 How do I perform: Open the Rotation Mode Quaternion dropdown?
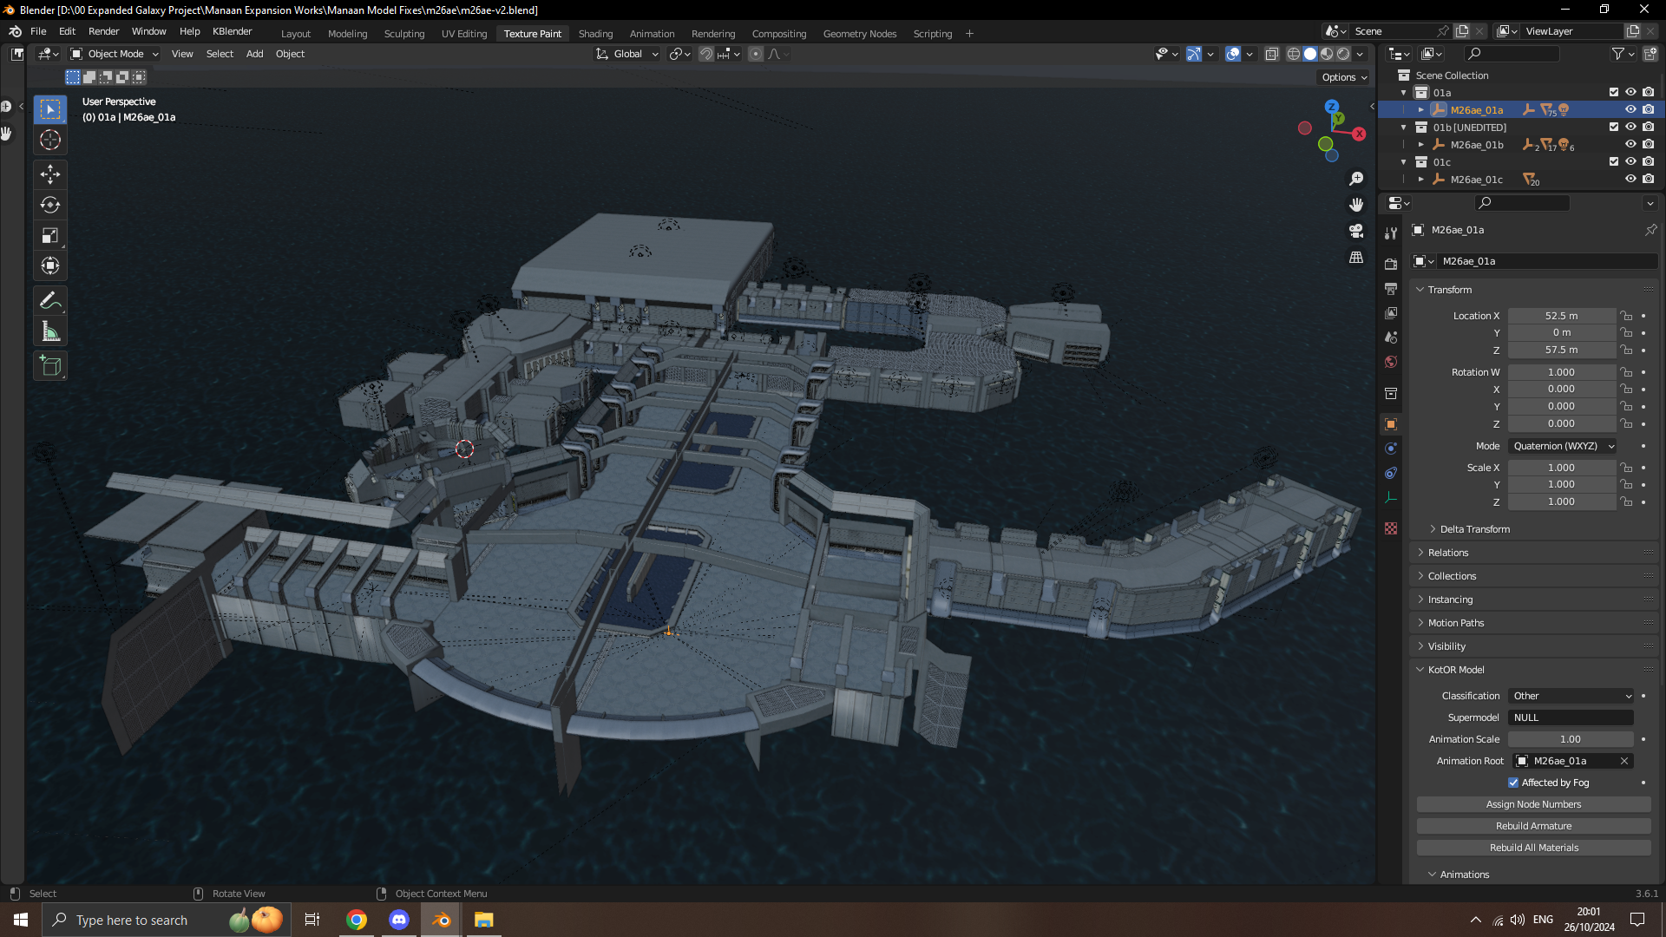click(1563, 446)
